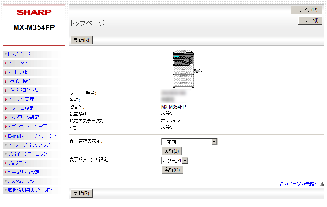
Task: Click the red arrow beside ネットワーク設定
Action: pos(6,117)
